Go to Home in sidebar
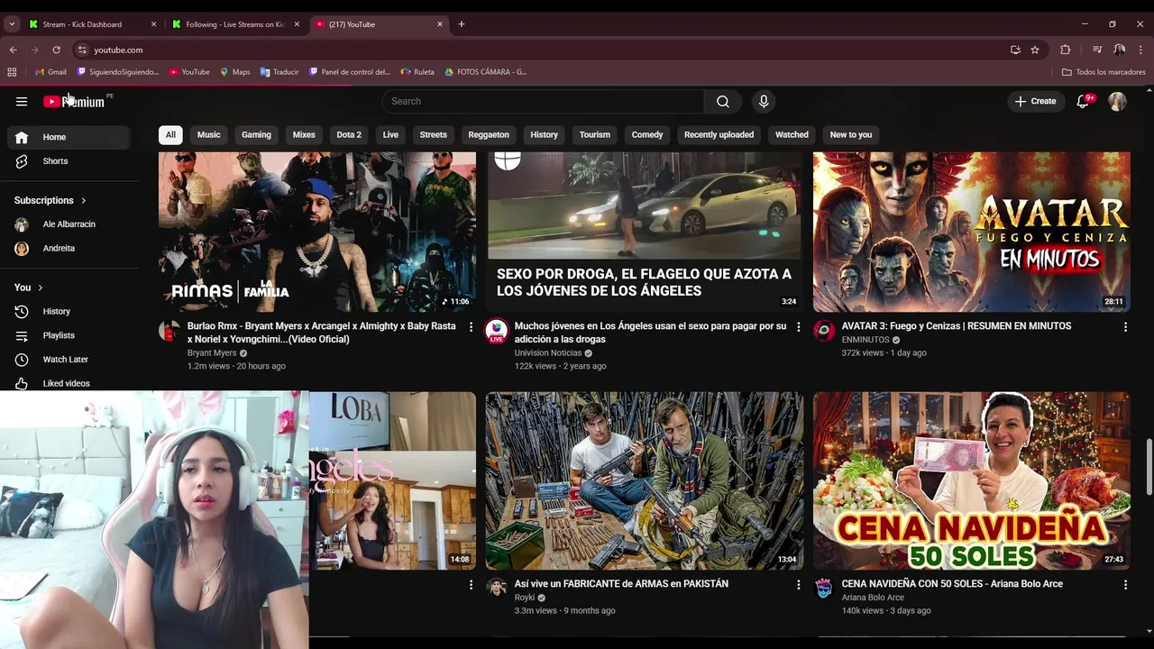This screenshot has height=649, width=1154. [x=69, y=137]
